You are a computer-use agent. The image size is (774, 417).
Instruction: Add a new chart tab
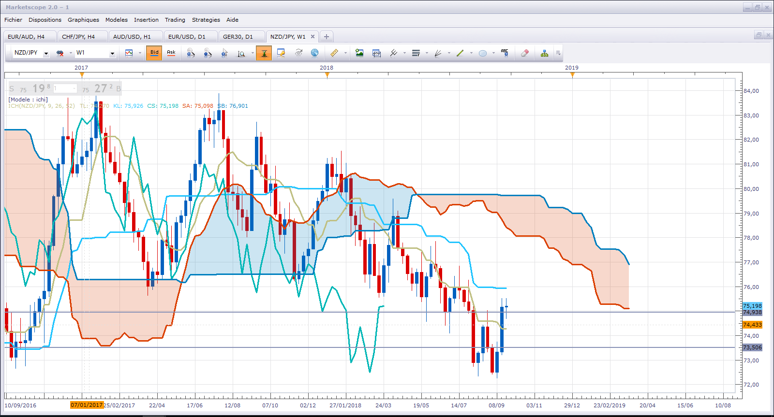[327, 37]
